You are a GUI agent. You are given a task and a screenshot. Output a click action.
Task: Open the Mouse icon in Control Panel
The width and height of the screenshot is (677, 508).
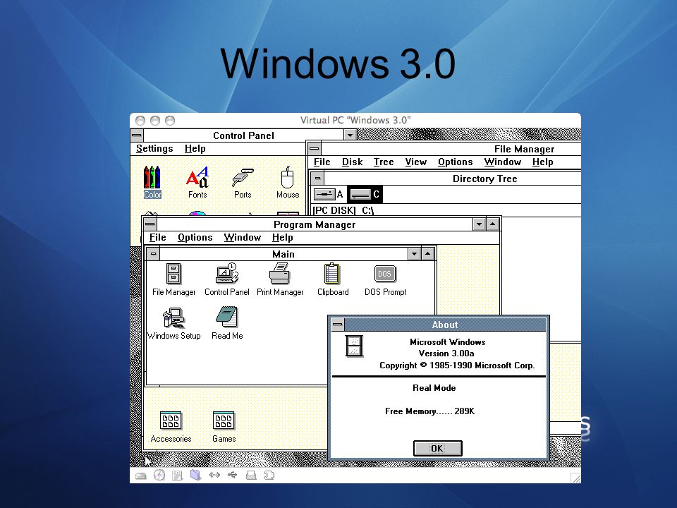pyautogui.click(x=288, y=182)
